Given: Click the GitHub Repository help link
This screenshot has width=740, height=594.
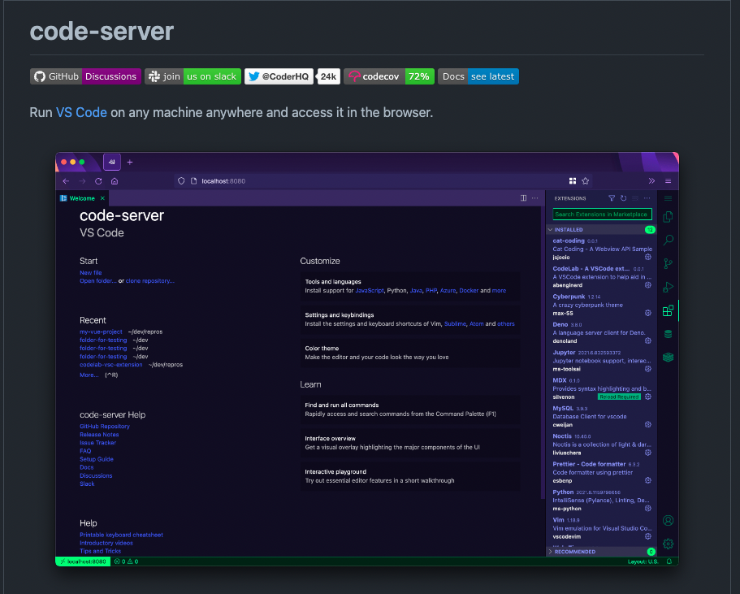Looking at the screenshot, I should point(104,426).
